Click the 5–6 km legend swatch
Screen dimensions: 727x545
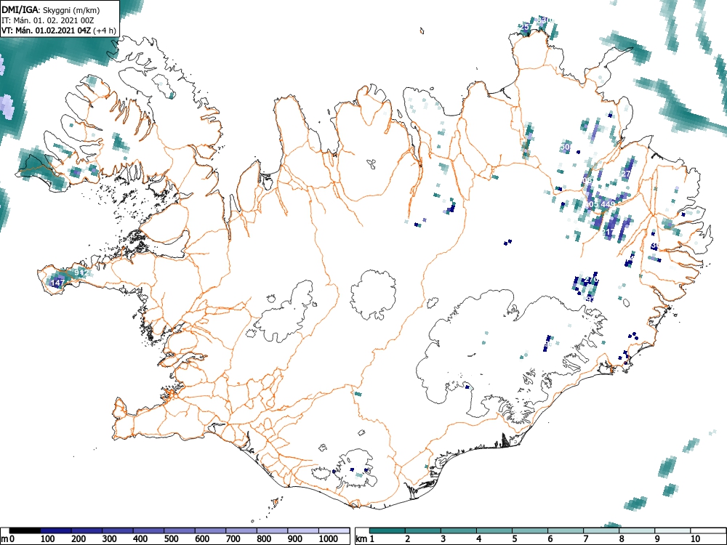pos(530,530)
